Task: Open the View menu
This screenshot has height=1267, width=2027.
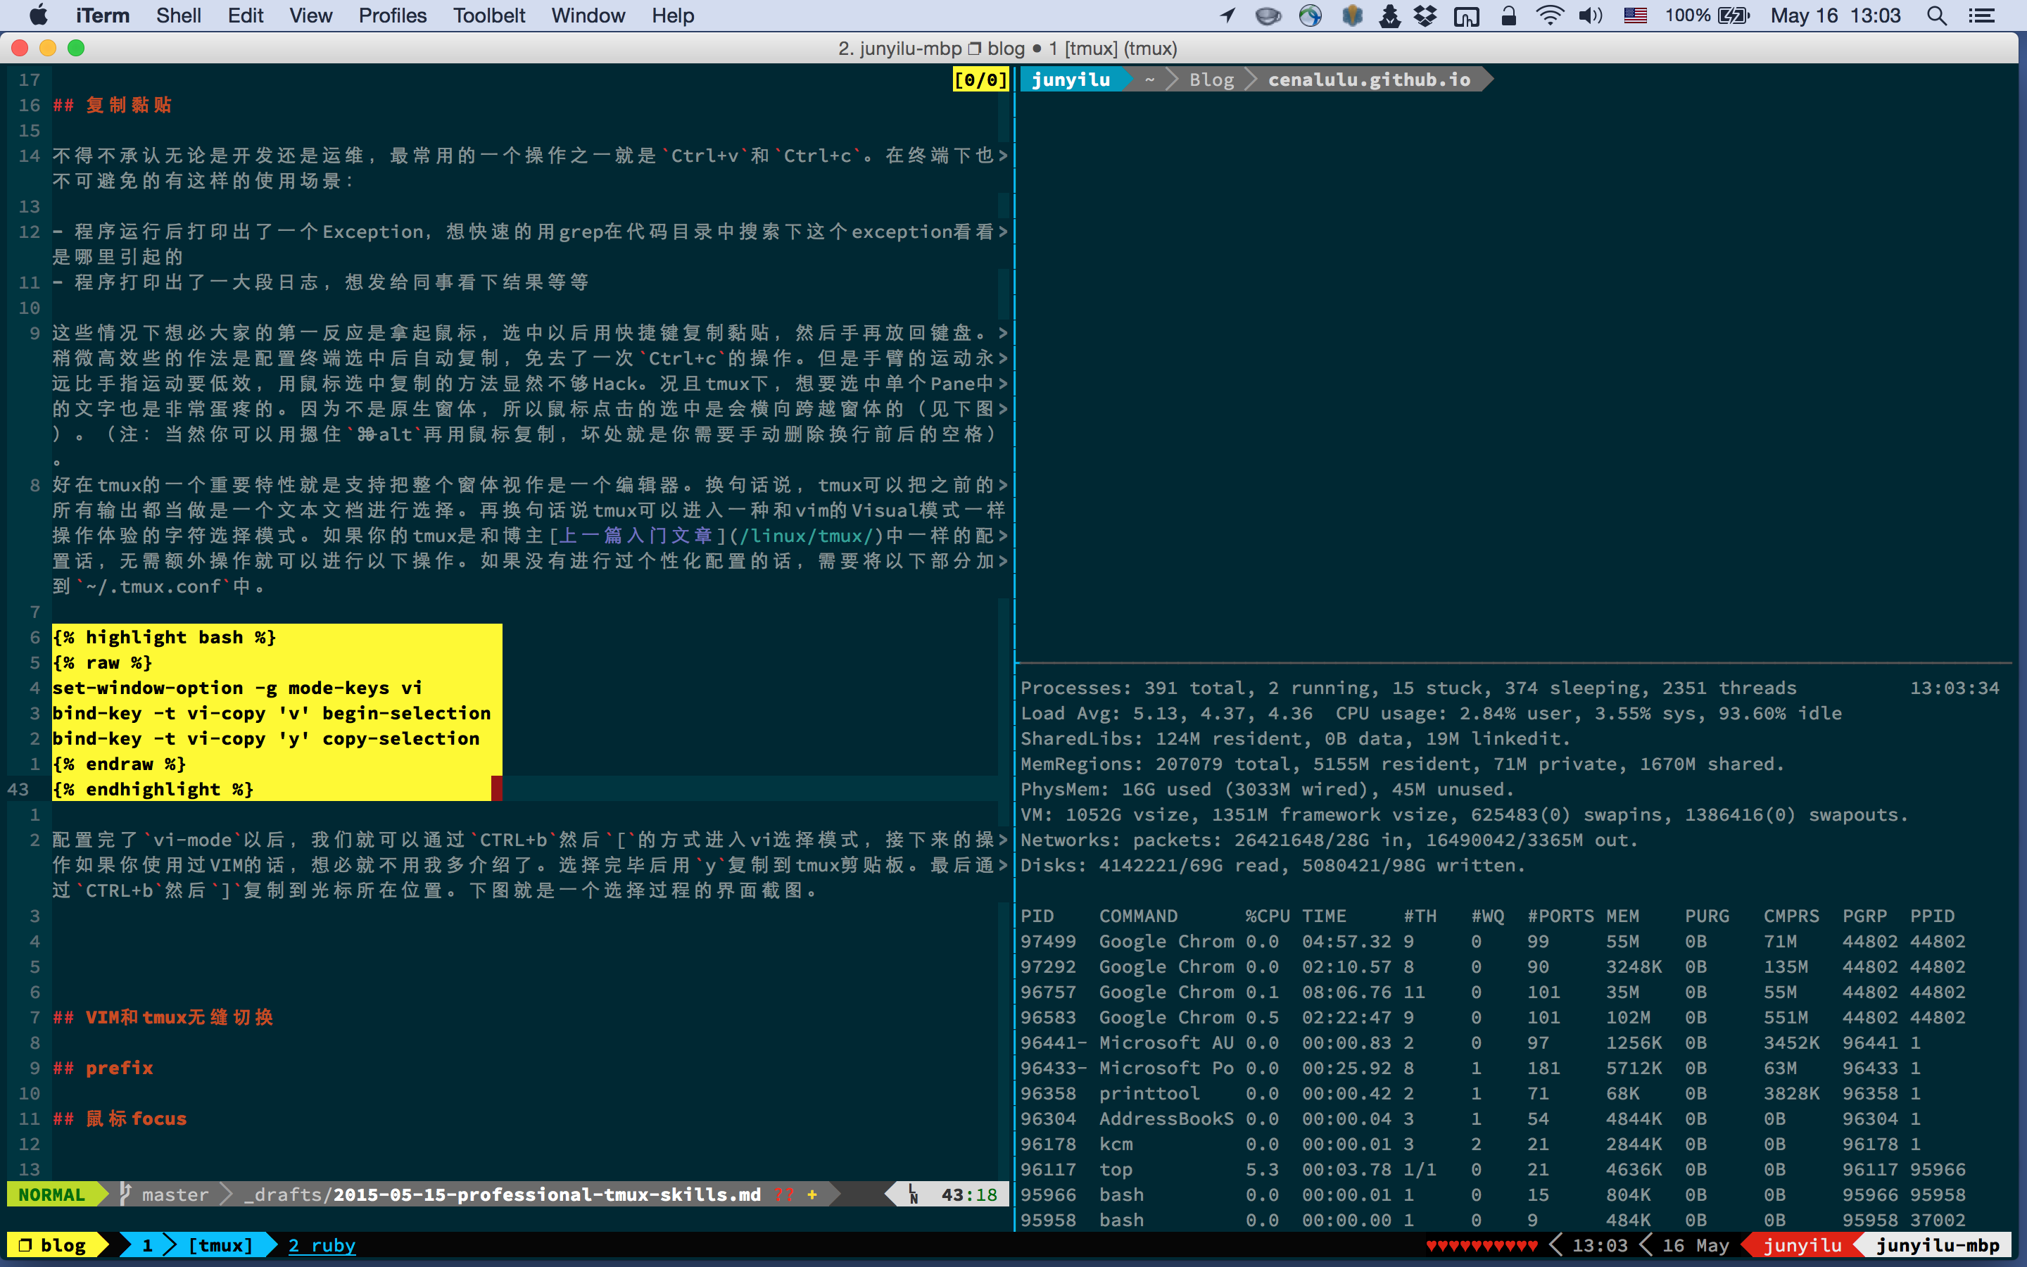Action: (x=311, y=15)
